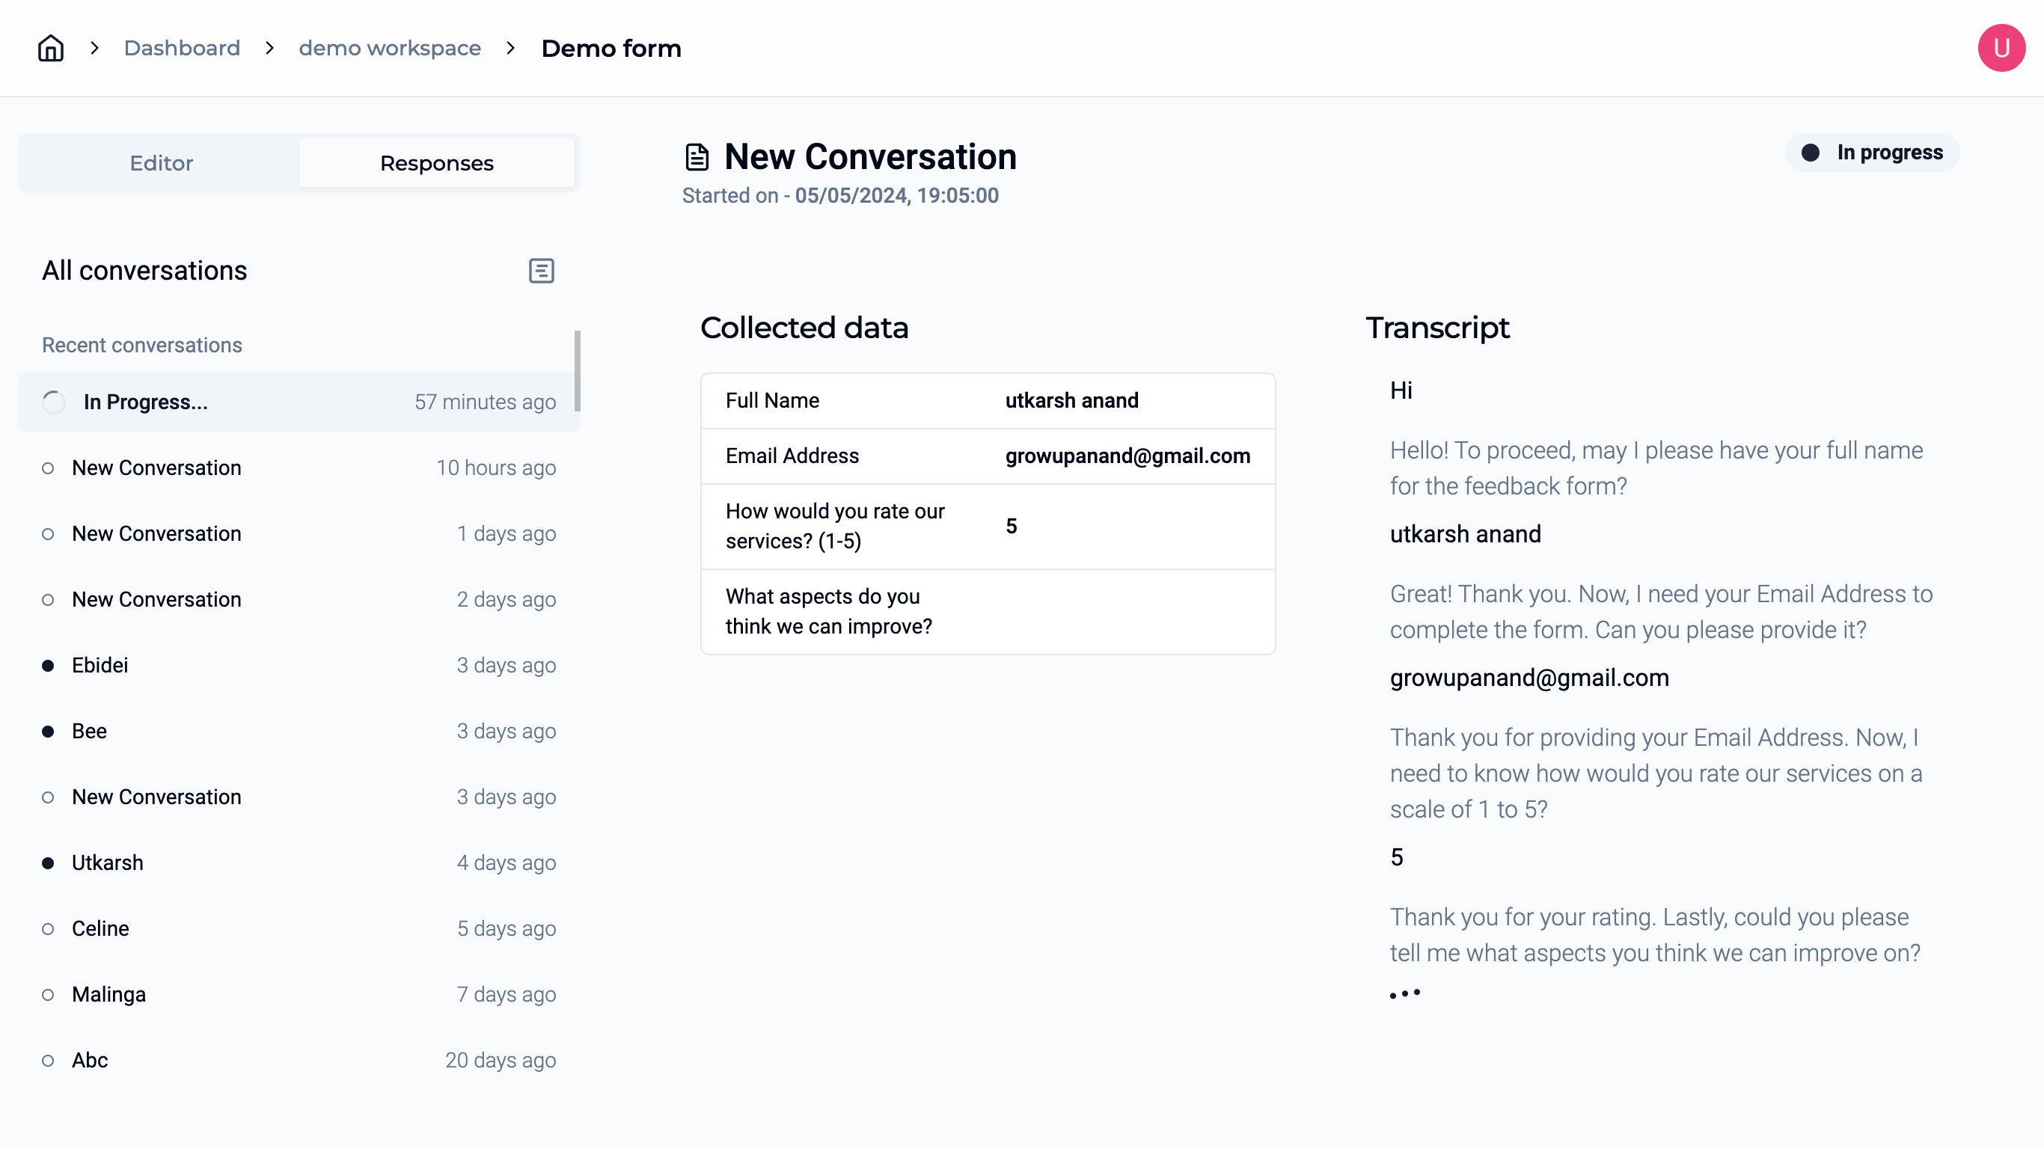The width and height of the screenshot is (2044, 1149).
Task: Open the Malinga conversation entry
Action: click(108, 993)
